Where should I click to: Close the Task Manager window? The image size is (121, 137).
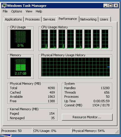(x=116, y=6)
